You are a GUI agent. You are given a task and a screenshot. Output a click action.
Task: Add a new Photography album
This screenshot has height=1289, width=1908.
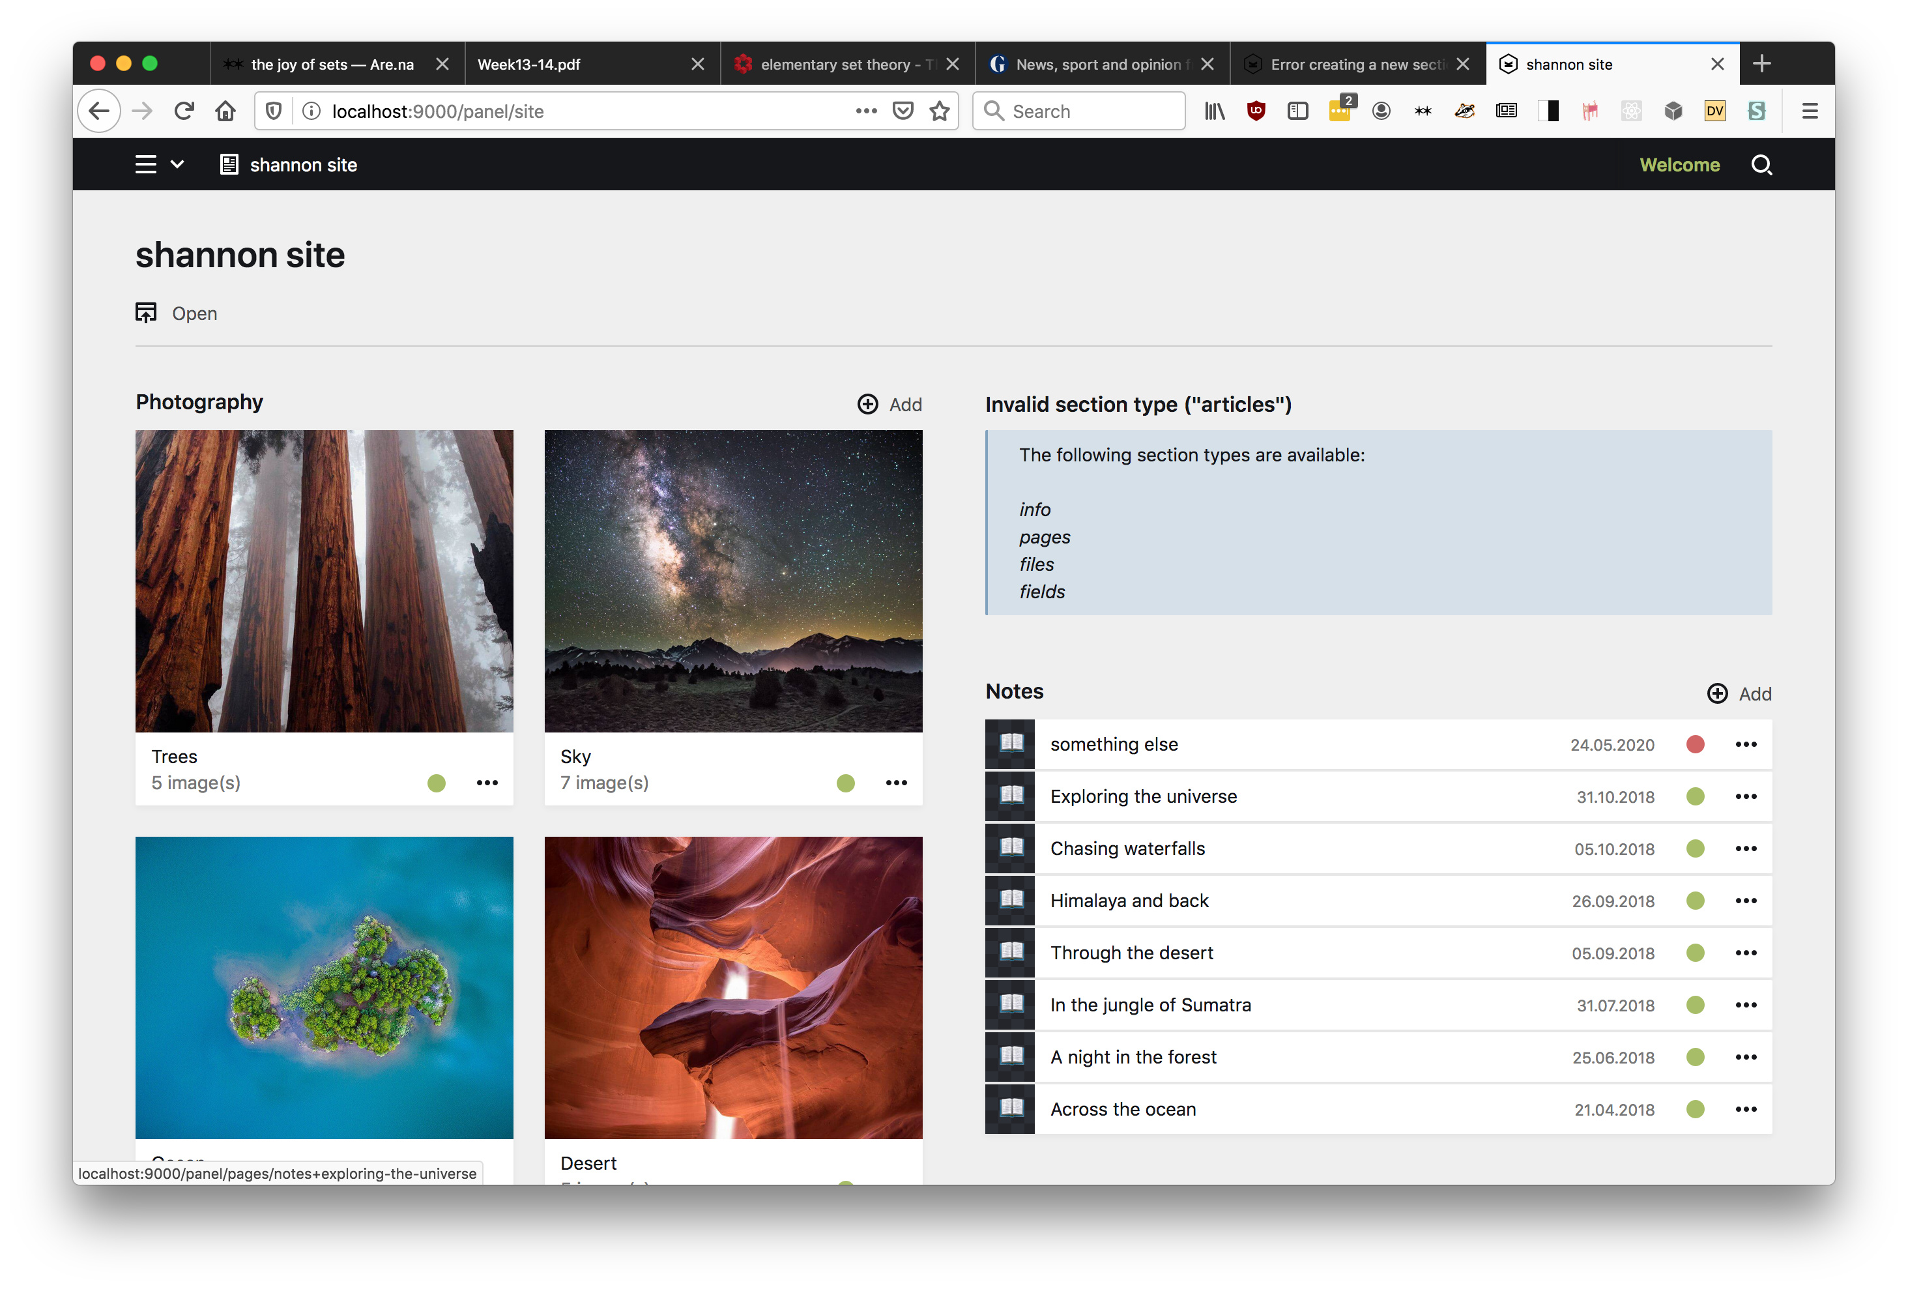tap(890, 405)
